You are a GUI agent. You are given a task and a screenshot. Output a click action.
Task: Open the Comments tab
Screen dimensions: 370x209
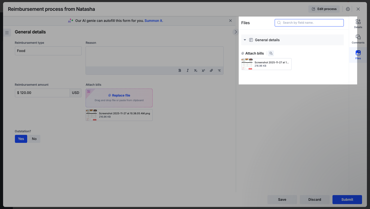[358, 39]
